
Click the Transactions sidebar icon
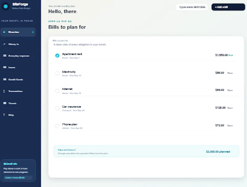coord(4,91)
